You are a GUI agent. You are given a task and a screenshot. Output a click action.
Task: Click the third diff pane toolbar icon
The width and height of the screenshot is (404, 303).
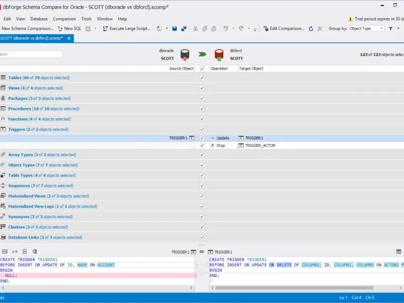pyautogui.click(x=25, y=251)
